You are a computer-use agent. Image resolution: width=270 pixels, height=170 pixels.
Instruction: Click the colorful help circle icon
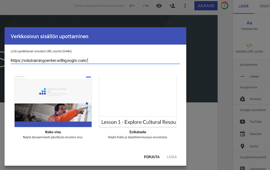(x=224, y=6)
